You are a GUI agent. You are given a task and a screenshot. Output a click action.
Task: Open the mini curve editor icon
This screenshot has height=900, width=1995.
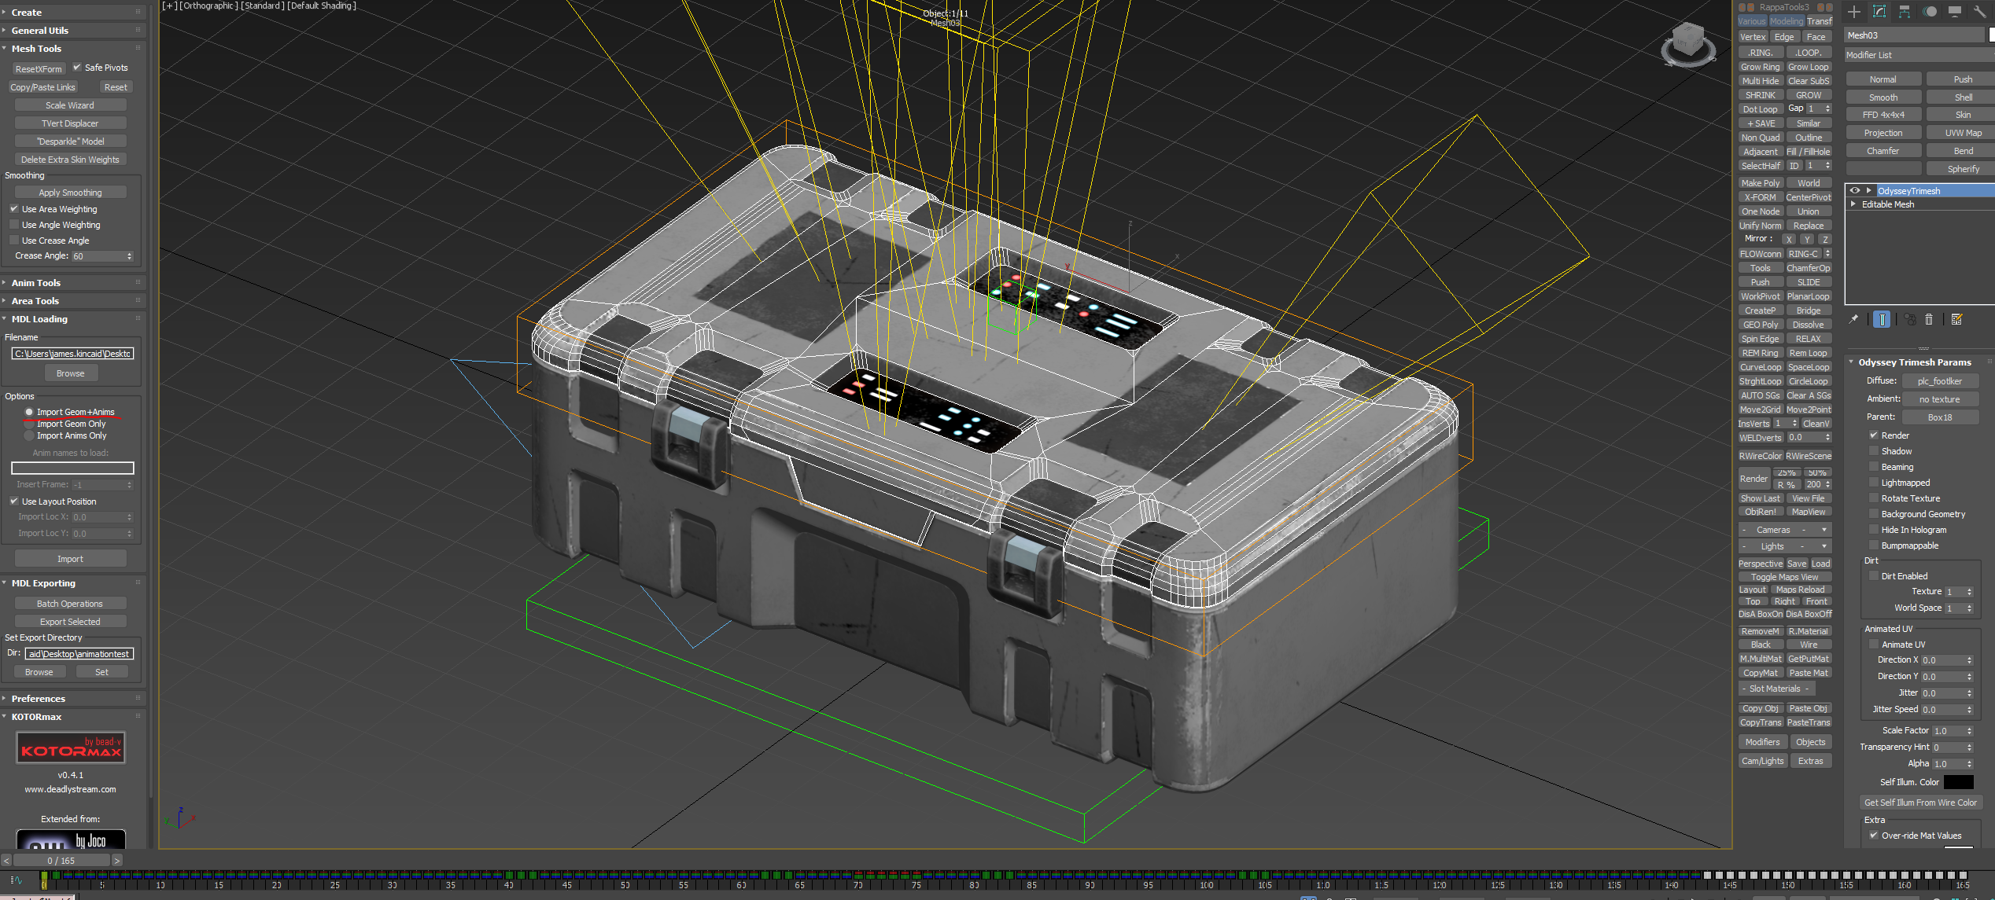tap(16, 880)
